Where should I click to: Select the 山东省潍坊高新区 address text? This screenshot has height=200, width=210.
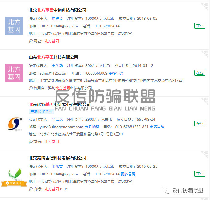tap(112, 81)
